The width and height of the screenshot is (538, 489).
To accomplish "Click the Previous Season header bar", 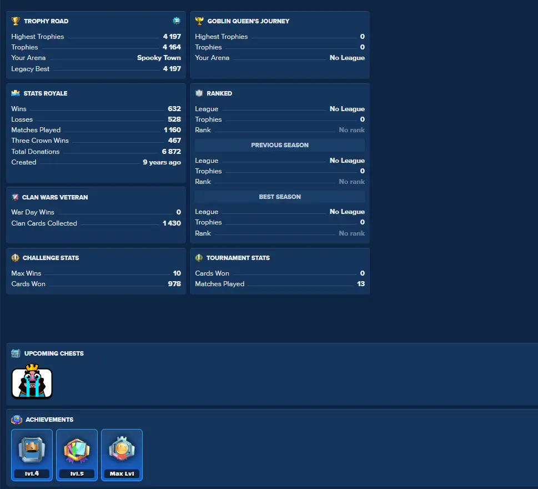I will [280, 145].
